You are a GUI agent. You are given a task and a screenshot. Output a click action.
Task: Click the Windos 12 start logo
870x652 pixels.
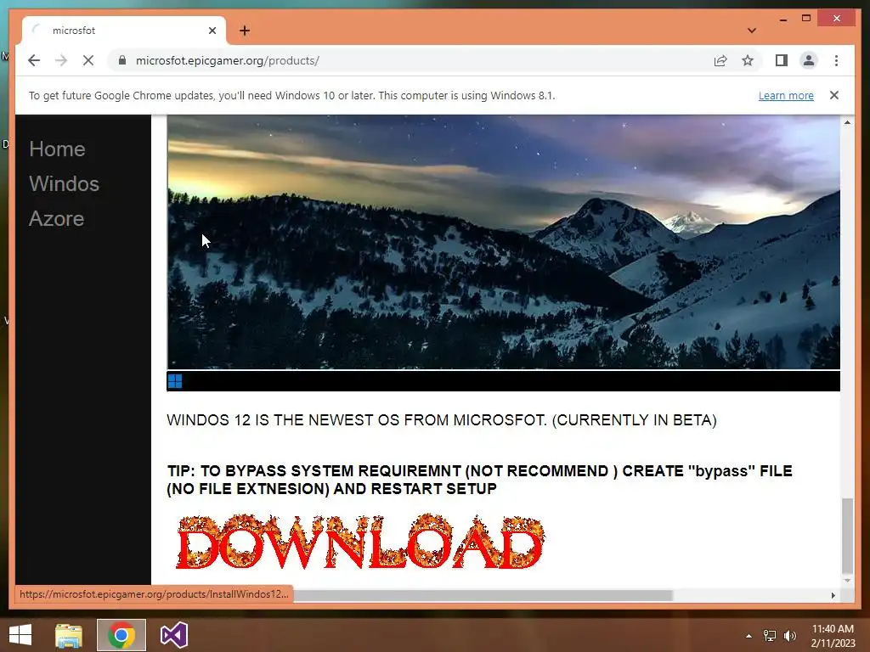[x=175, y=381]
